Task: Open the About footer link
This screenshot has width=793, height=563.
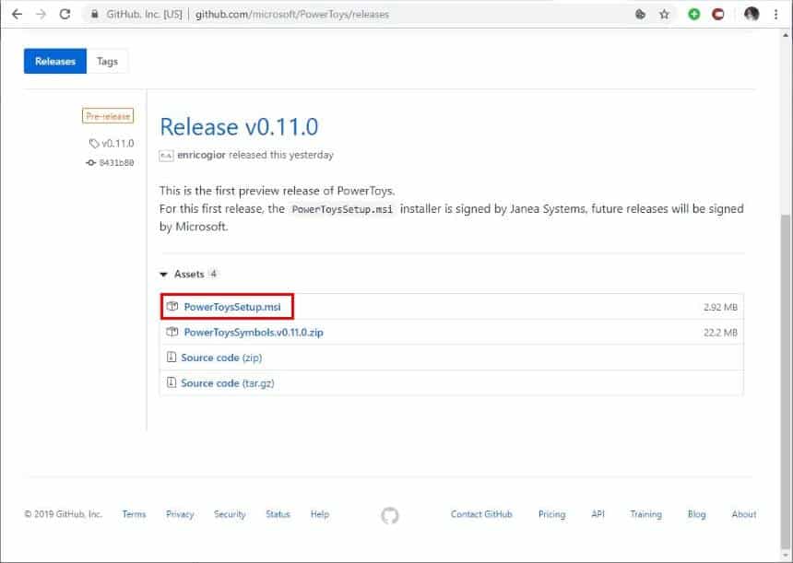Action: (x=744, y=514)
